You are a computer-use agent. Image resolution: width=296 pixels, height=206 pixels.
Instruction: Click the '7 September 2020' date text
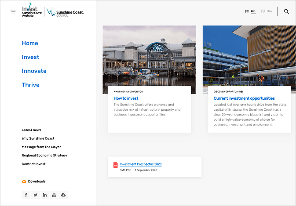[x=146, y=170]
